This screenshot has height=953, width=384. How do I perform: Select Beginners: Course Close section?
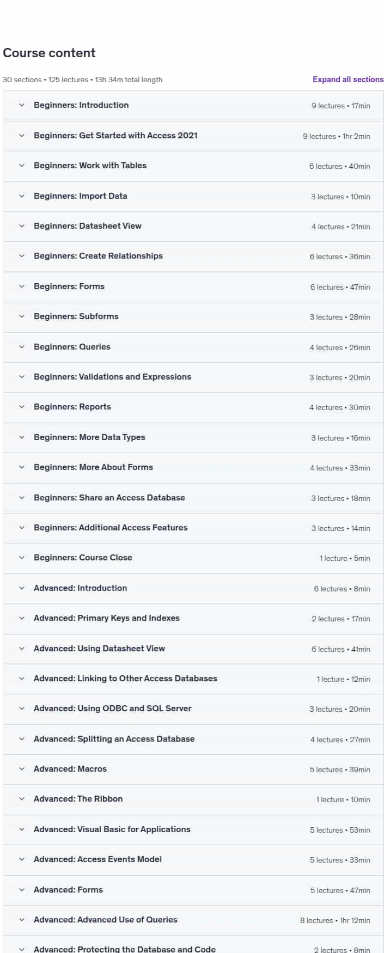[193, 558]
